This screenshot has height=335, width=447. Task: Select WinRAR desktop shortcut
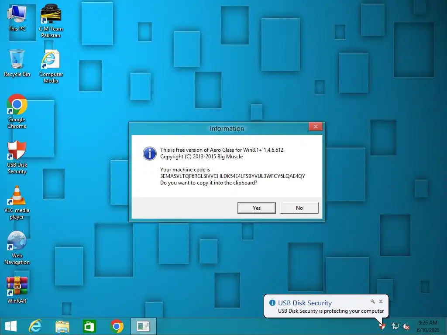pyautogui.click(x=17, y=290)
